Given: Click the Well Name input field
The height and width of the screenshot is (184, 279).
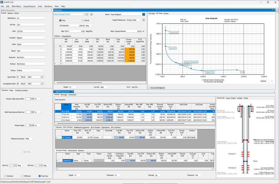Looking at the screenshot, I should click(x=31, y=18).
